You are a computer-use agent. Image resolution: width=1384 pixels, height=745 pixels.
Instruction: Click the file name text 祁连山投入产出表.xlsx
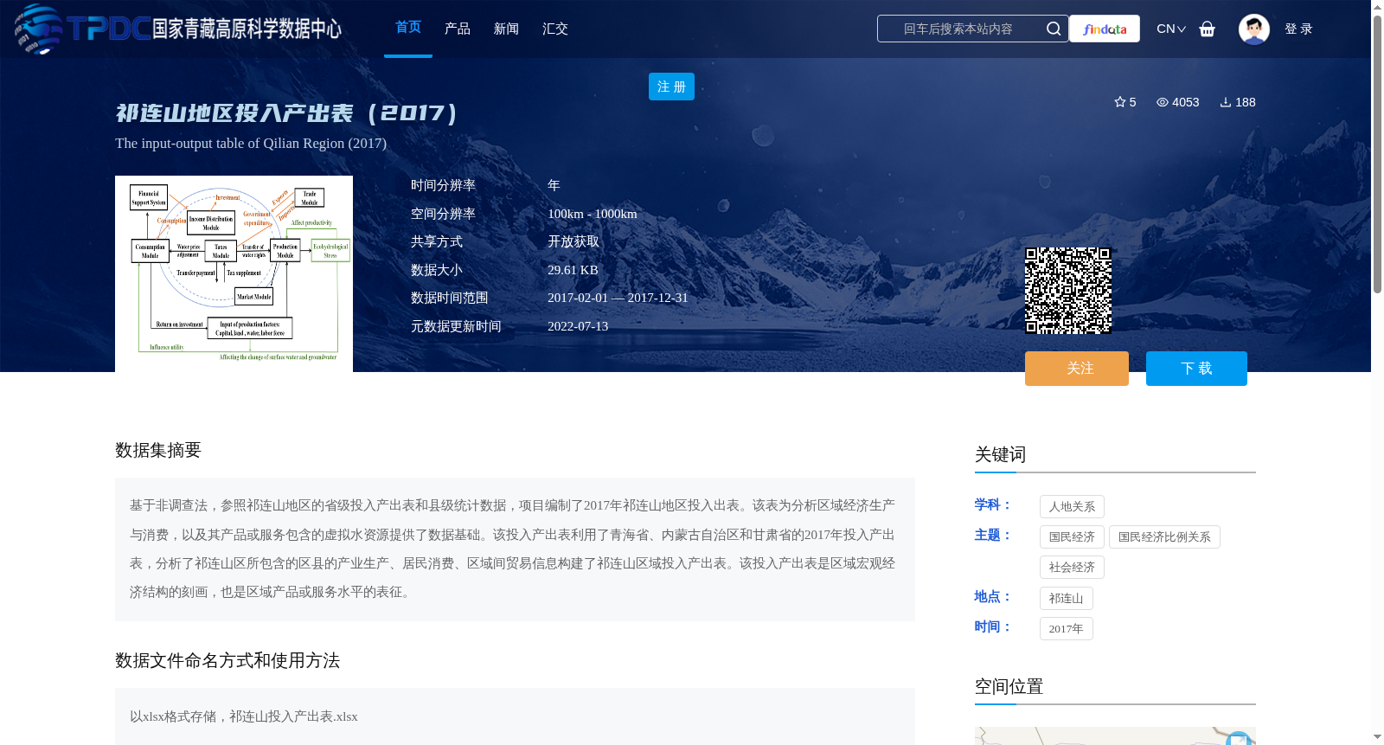point(293,716)
